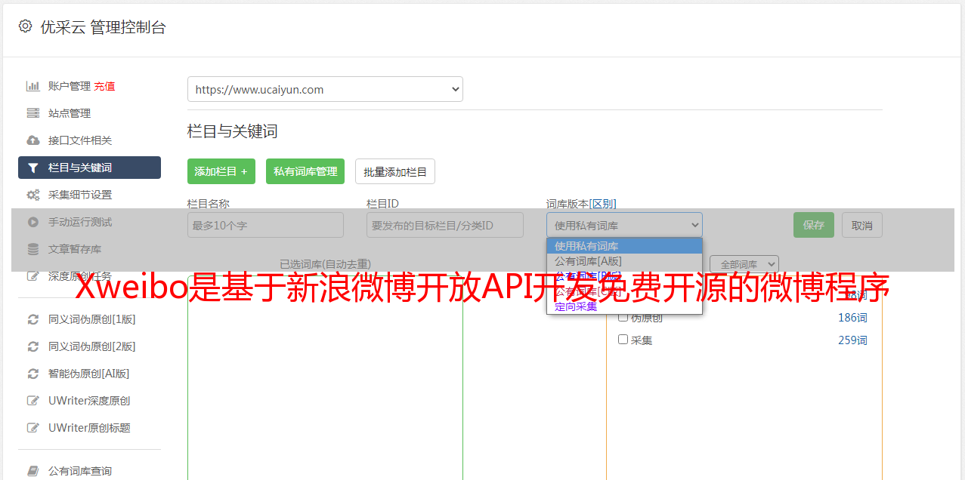Open the site URL dropdown

click(325, 89)
